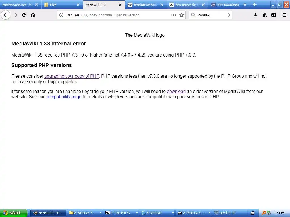Open the Firefox hamburger menu

click(x=285, y=15)
